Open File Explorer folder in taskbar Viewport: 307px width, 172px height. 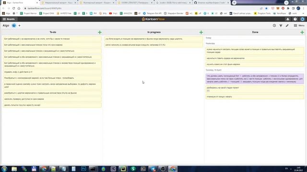click(14, 169)
